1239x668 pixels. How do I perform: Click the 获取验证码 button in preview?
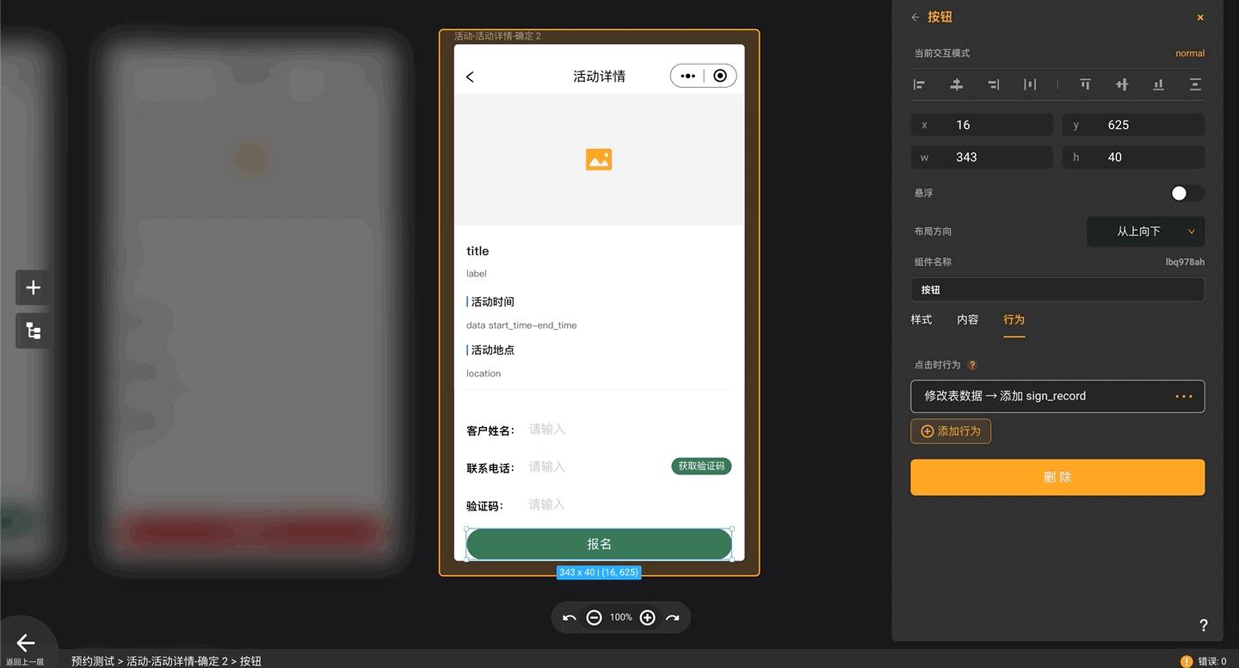pyautogui.click(x=700, y=466)
